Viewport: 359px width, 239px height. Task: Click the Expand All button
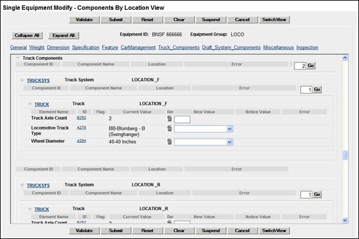pos(63,35)
